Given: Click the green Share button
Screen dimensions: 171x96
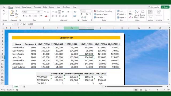Looking at the screenshot, I should [165, 7].
